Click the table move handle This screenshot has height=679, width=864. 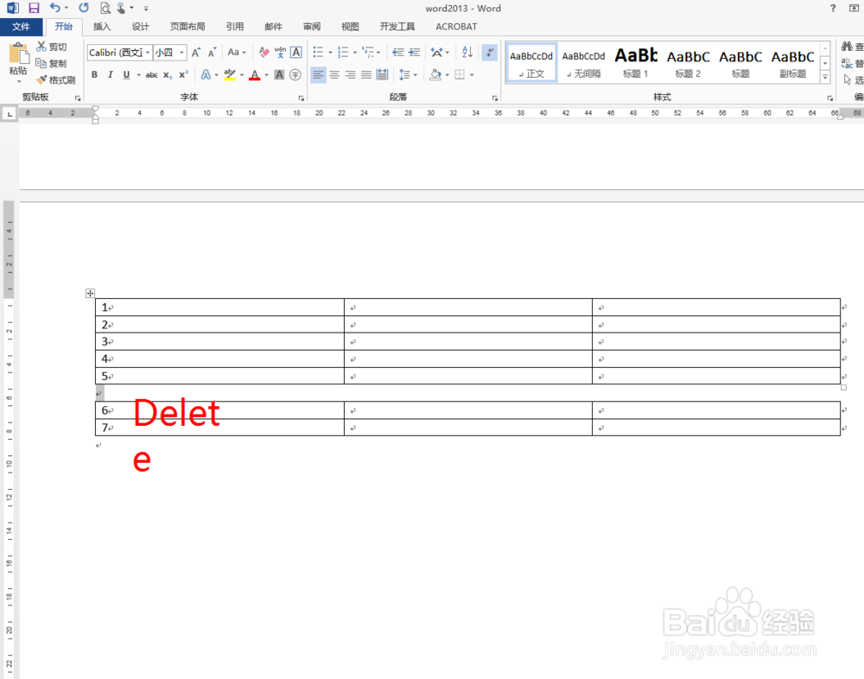point(91,293)
